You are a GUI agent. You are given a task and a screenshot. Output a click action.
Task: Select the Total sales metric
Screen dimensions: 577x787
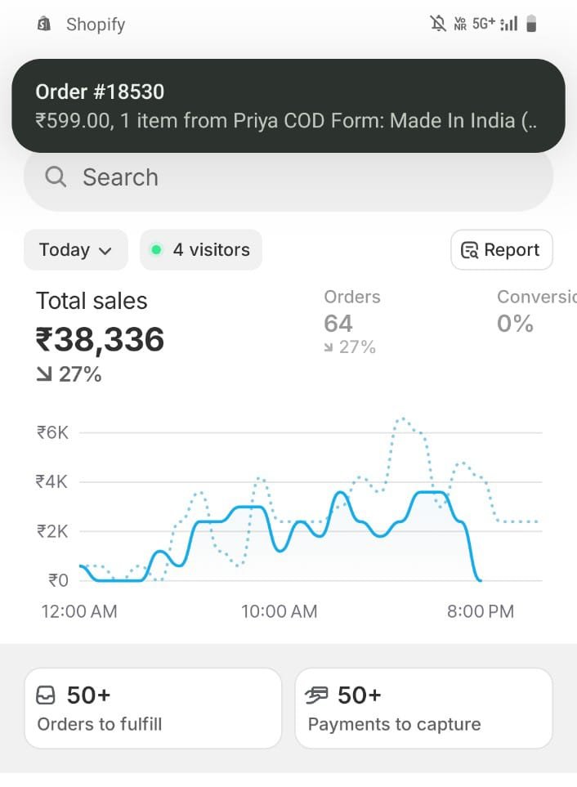tap(100, 337)
